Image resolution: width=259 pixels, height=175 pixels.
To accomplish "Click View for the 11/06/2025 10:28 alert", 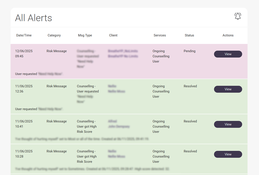I will pos(228,154).
